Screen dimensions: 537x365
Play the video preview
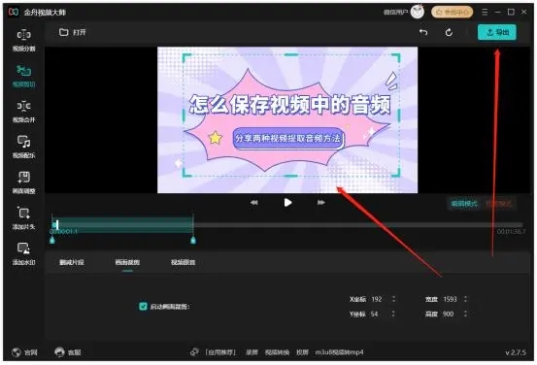287,203
